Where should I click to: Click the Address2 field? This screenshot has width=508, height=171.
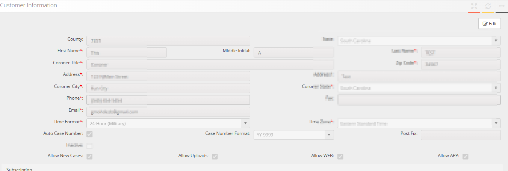coord(419,76)
